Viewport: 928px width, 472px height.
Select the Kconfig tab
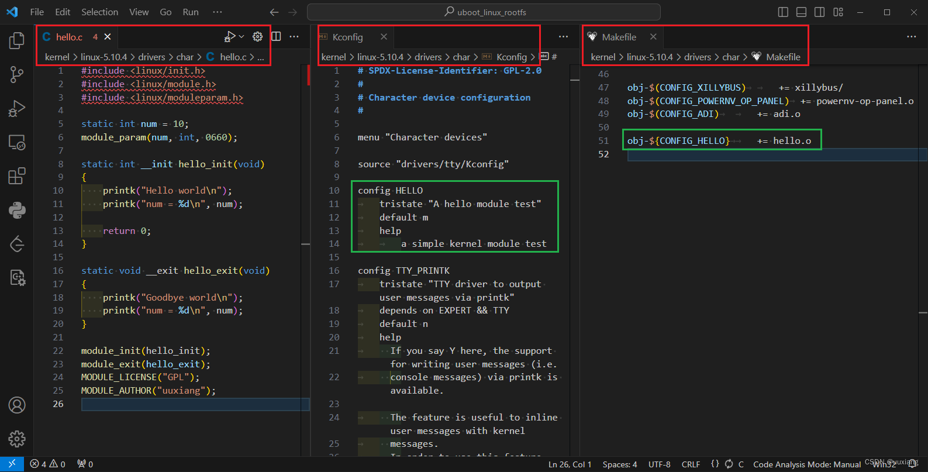[x=355, y=37]
